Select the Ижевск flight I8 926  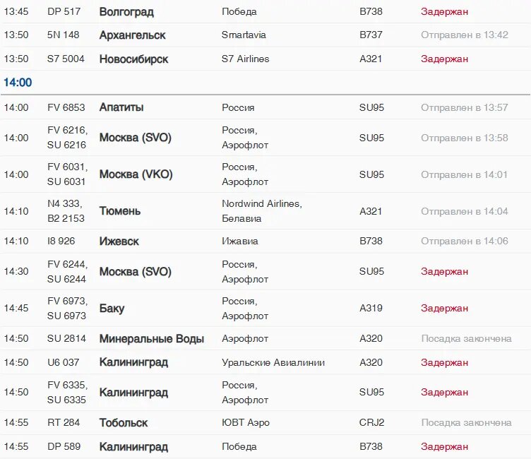(119, 242)
